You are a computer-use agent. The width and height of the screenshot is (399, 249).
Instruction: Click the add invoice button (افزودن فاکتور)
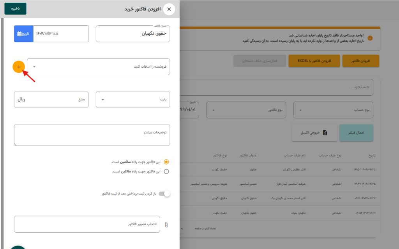[x=360, y=61]
